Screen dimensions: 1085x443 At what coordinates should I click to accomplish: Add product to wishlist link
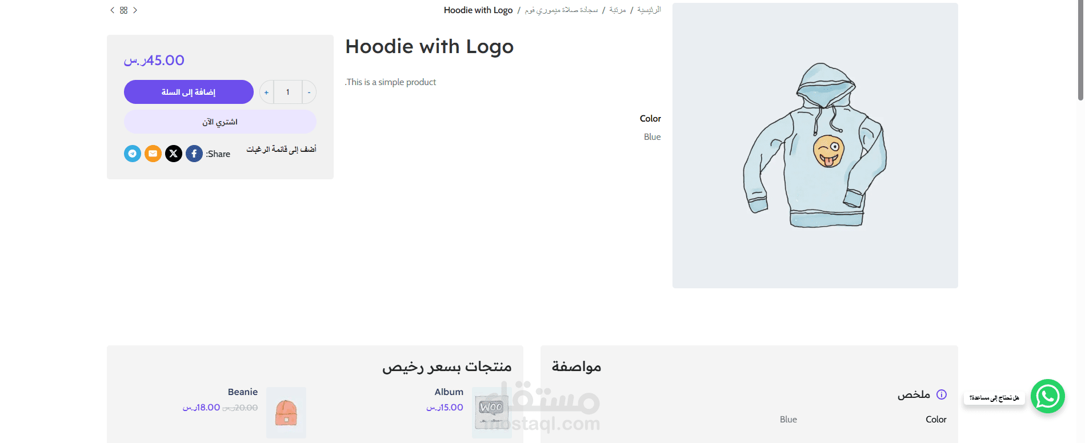click(x=281, y=149)
